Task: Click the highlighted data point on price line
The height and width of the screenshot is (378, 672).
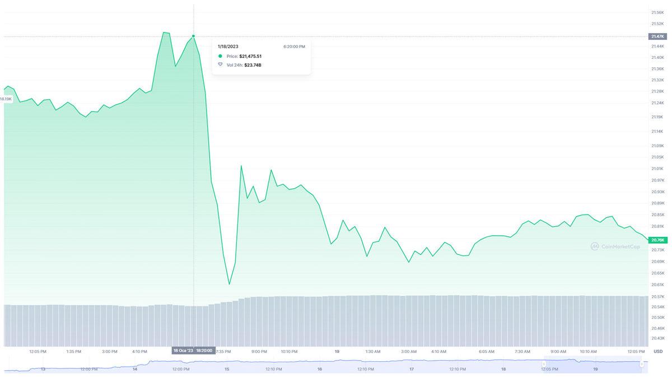Action: 194,36
